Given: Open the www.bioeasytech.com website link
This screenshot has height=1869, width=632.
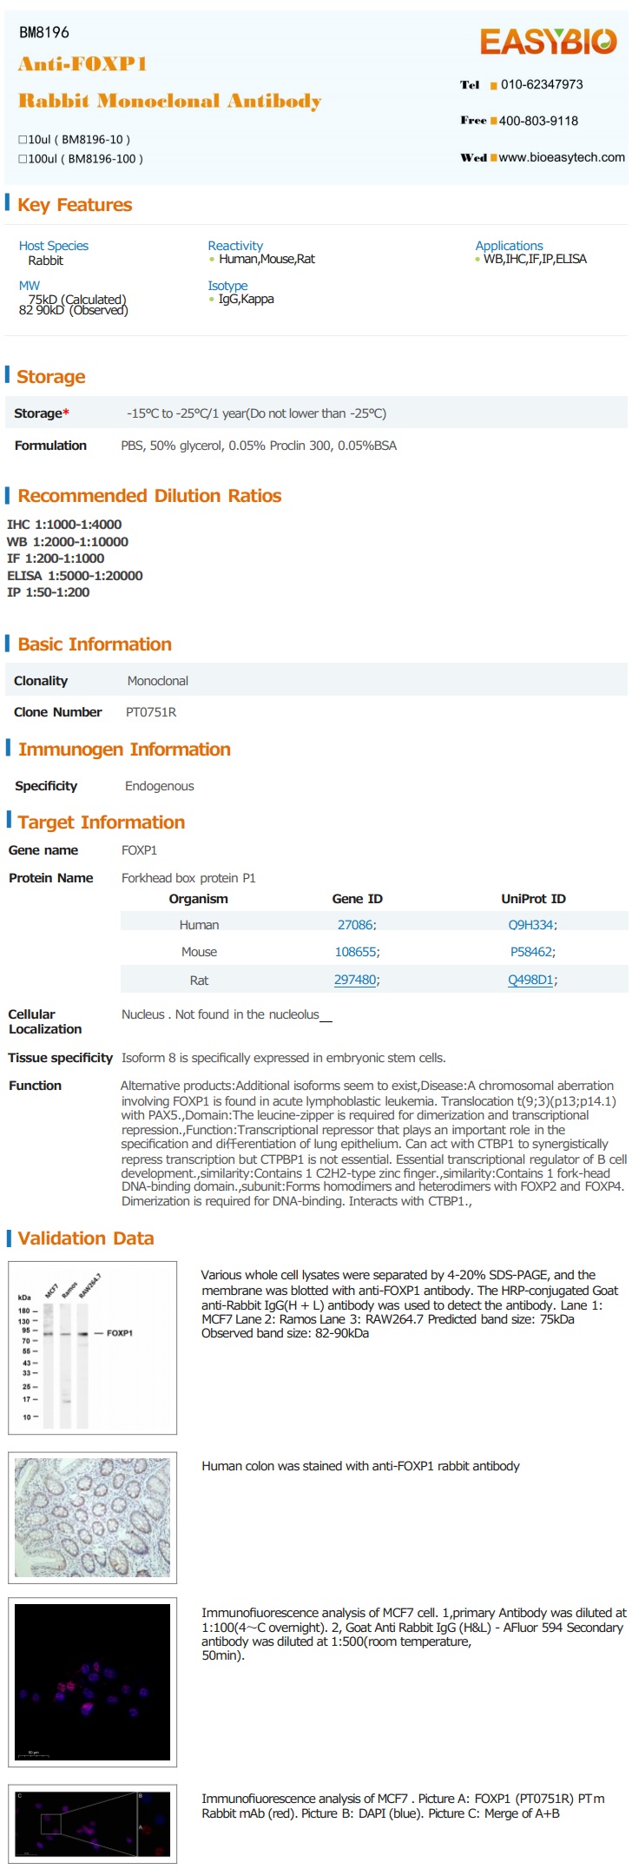Looking at the screenshot, I should tap(562, 157).
